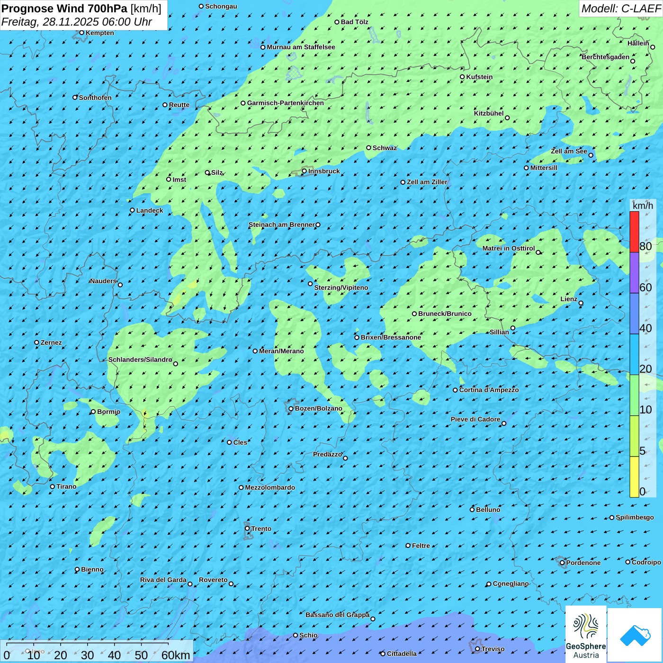Click the 'Brixen/Bressanone' label
This screenshot has width=663, height=663.
pyautogui.click(x=391, y=337)
